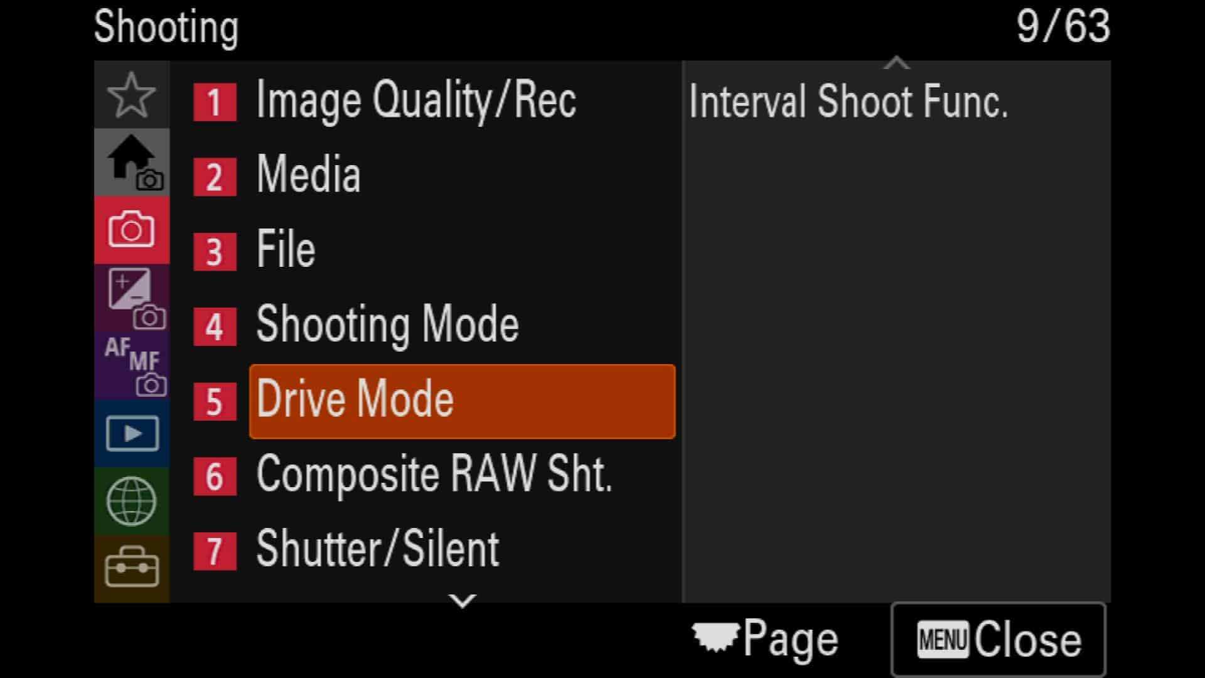Open the AF/MF Focus tab icon
Viewport: 1205px width, 678px height.
131,366
